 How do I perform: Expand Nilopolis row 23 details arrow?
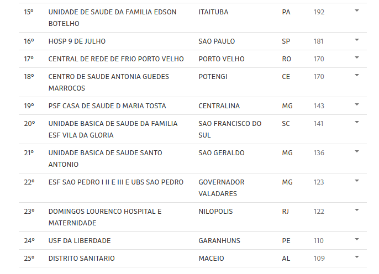coord(356,210)
